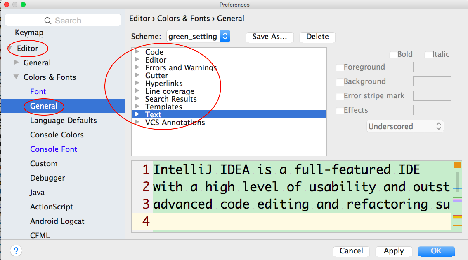Expand the VCS Annotations arrow
468x260 pixels.
click(137, 122)
